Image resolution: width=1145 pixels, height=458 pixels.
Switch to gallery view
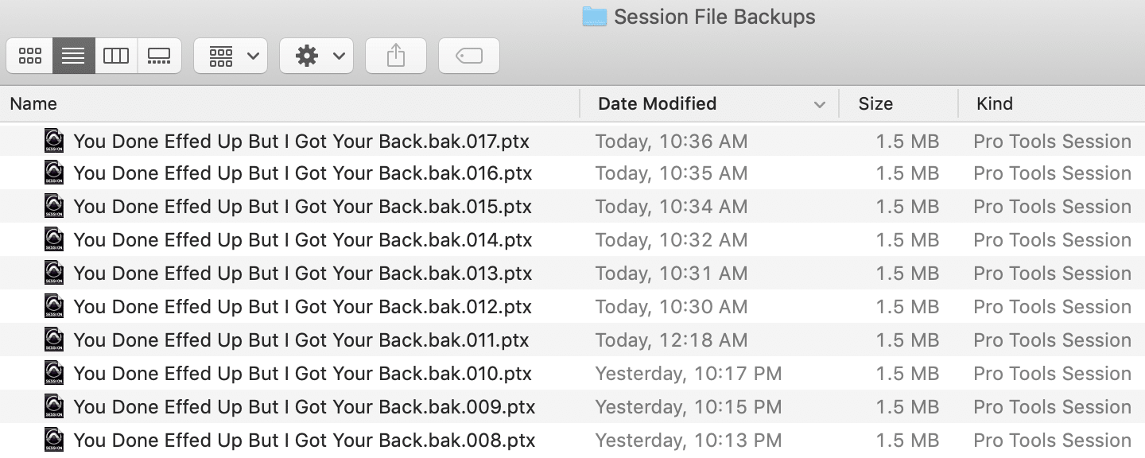pyautogui.click(x=159, y=56)
